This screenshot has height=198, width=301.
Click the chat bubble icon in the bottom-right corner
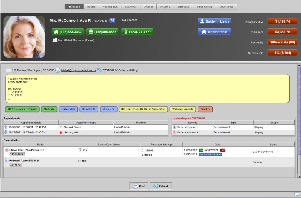coord(297,194)
